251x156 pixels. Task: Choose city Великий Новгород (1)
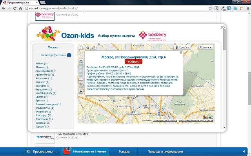coord(48,104)
